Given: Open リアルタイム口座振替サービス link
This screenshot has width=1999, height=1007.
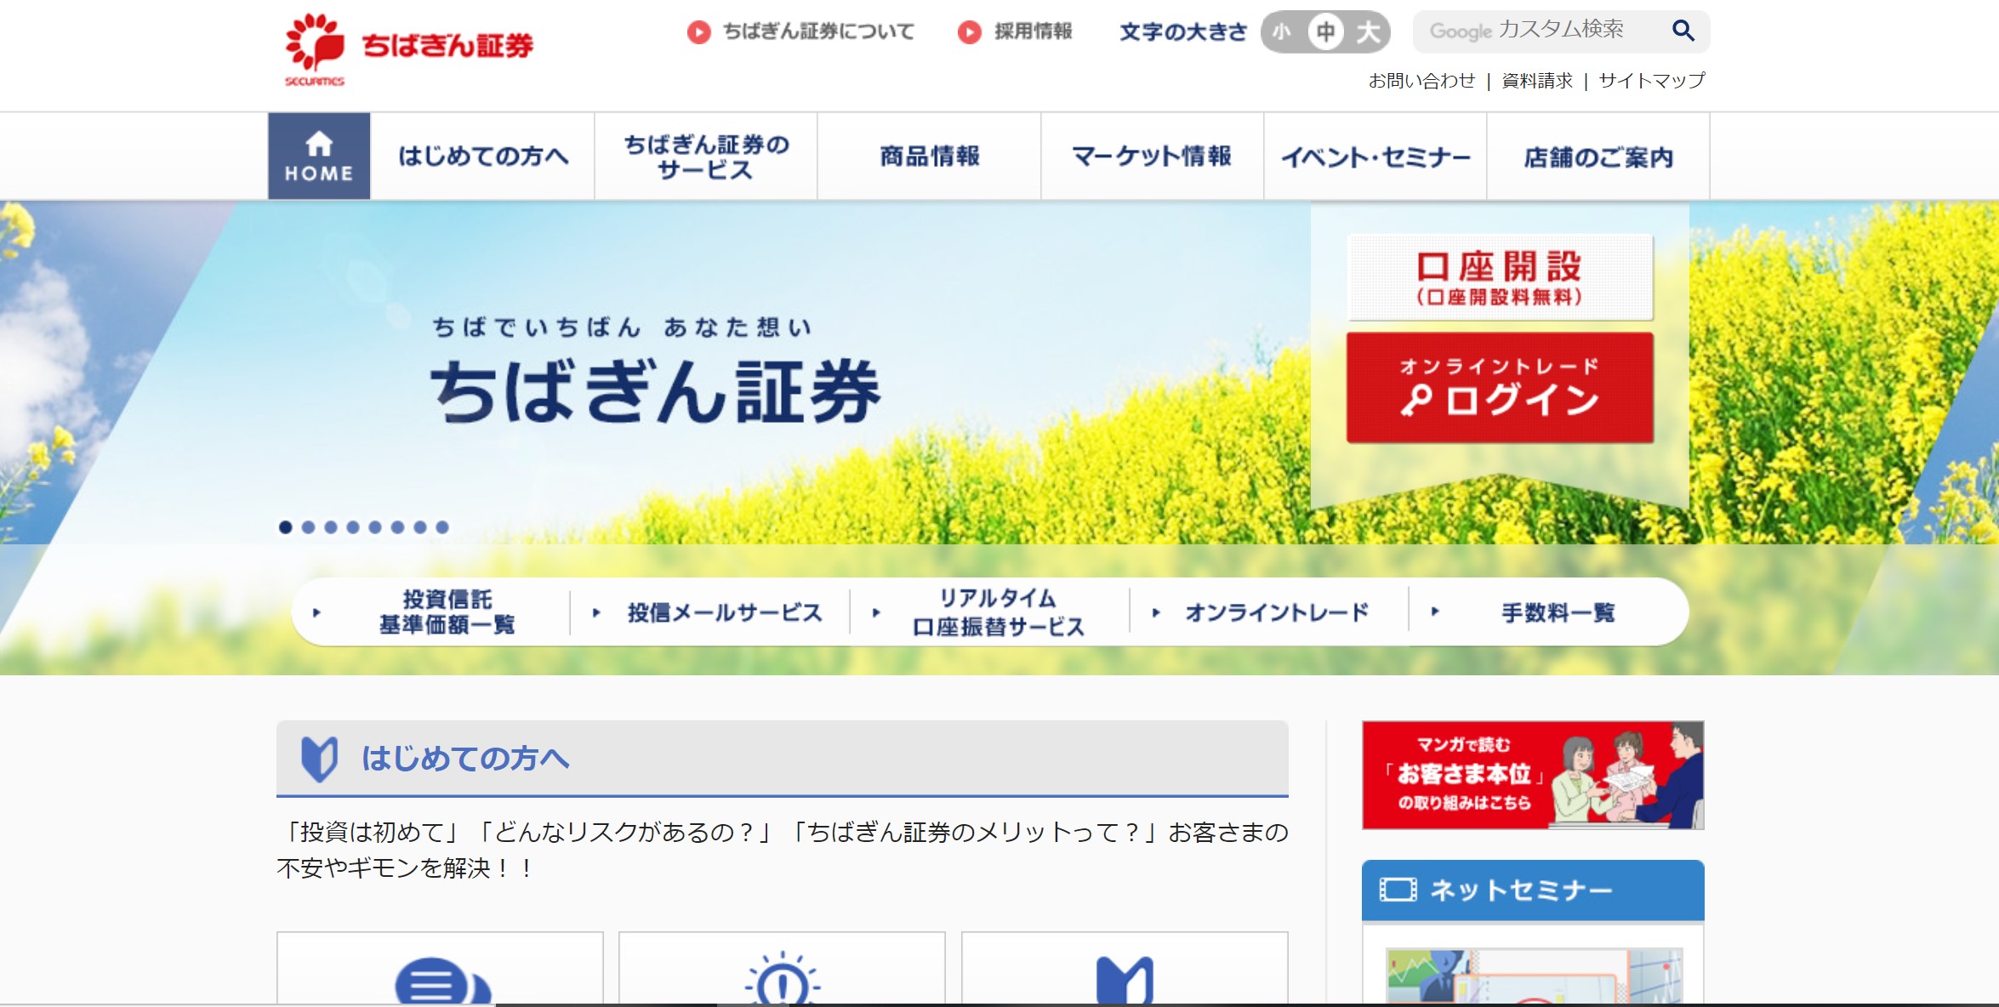Looking at the screenshot, I should pyautogui.click(x=998, y=612).
